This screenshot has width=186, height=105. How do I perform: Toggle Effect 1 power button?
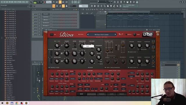pos(128,73)
